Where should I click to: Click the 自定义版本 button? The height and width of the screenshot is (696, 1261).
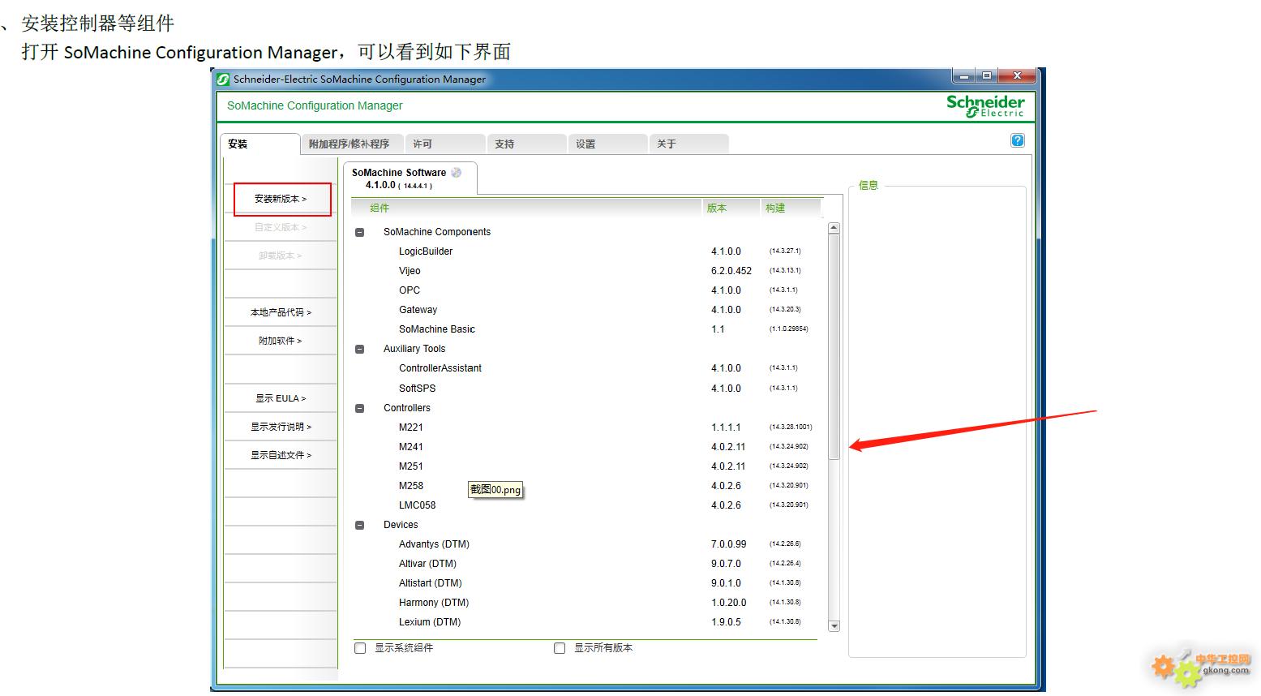pos(281,227)
